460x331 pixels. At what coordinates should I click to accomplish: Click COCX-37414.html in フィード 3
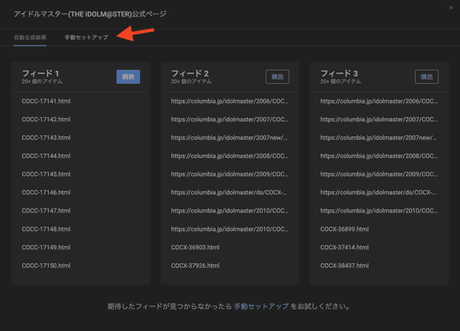click(x=345, y=247)
